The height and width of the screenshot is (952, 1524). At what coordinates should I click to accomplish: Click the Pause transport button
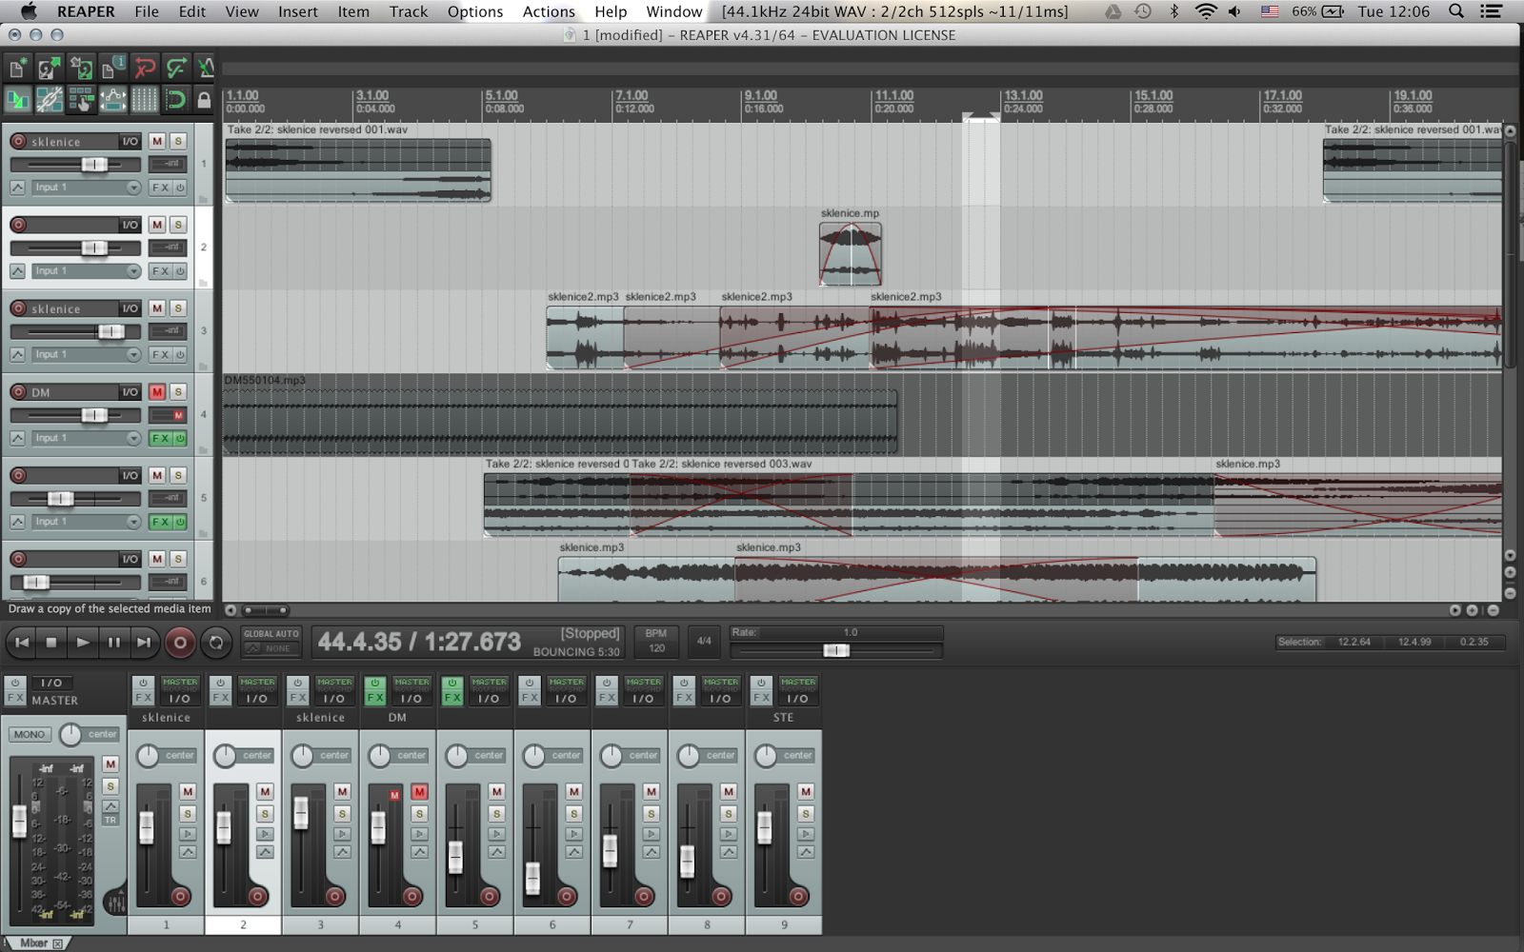[x=113, y=643]
